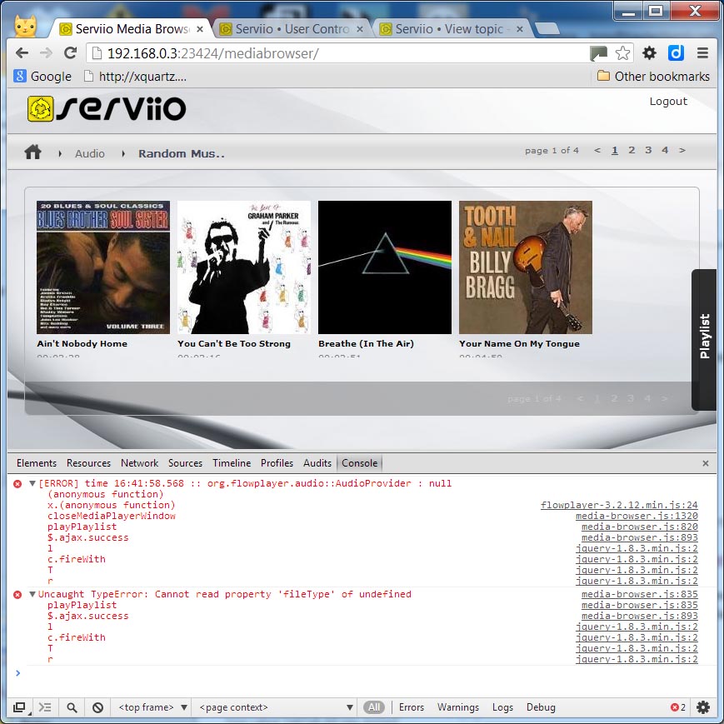Switch to the Network tab in DevTools
This screenshot has width=724, height=724.
click(139, 463)
